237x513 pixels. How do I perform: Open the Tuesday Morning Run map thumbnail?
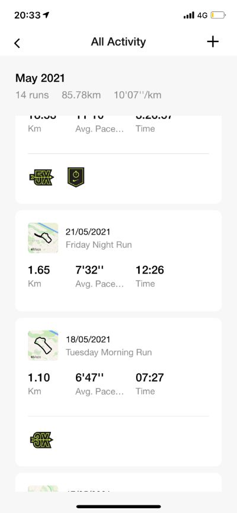tap(43, 345)
